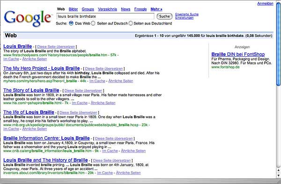This screenshot has height=184, width=281.
Task: Open 'The My Hero Project - Louis Braille'
Action: pyautogui.click(x=42, y=68)
